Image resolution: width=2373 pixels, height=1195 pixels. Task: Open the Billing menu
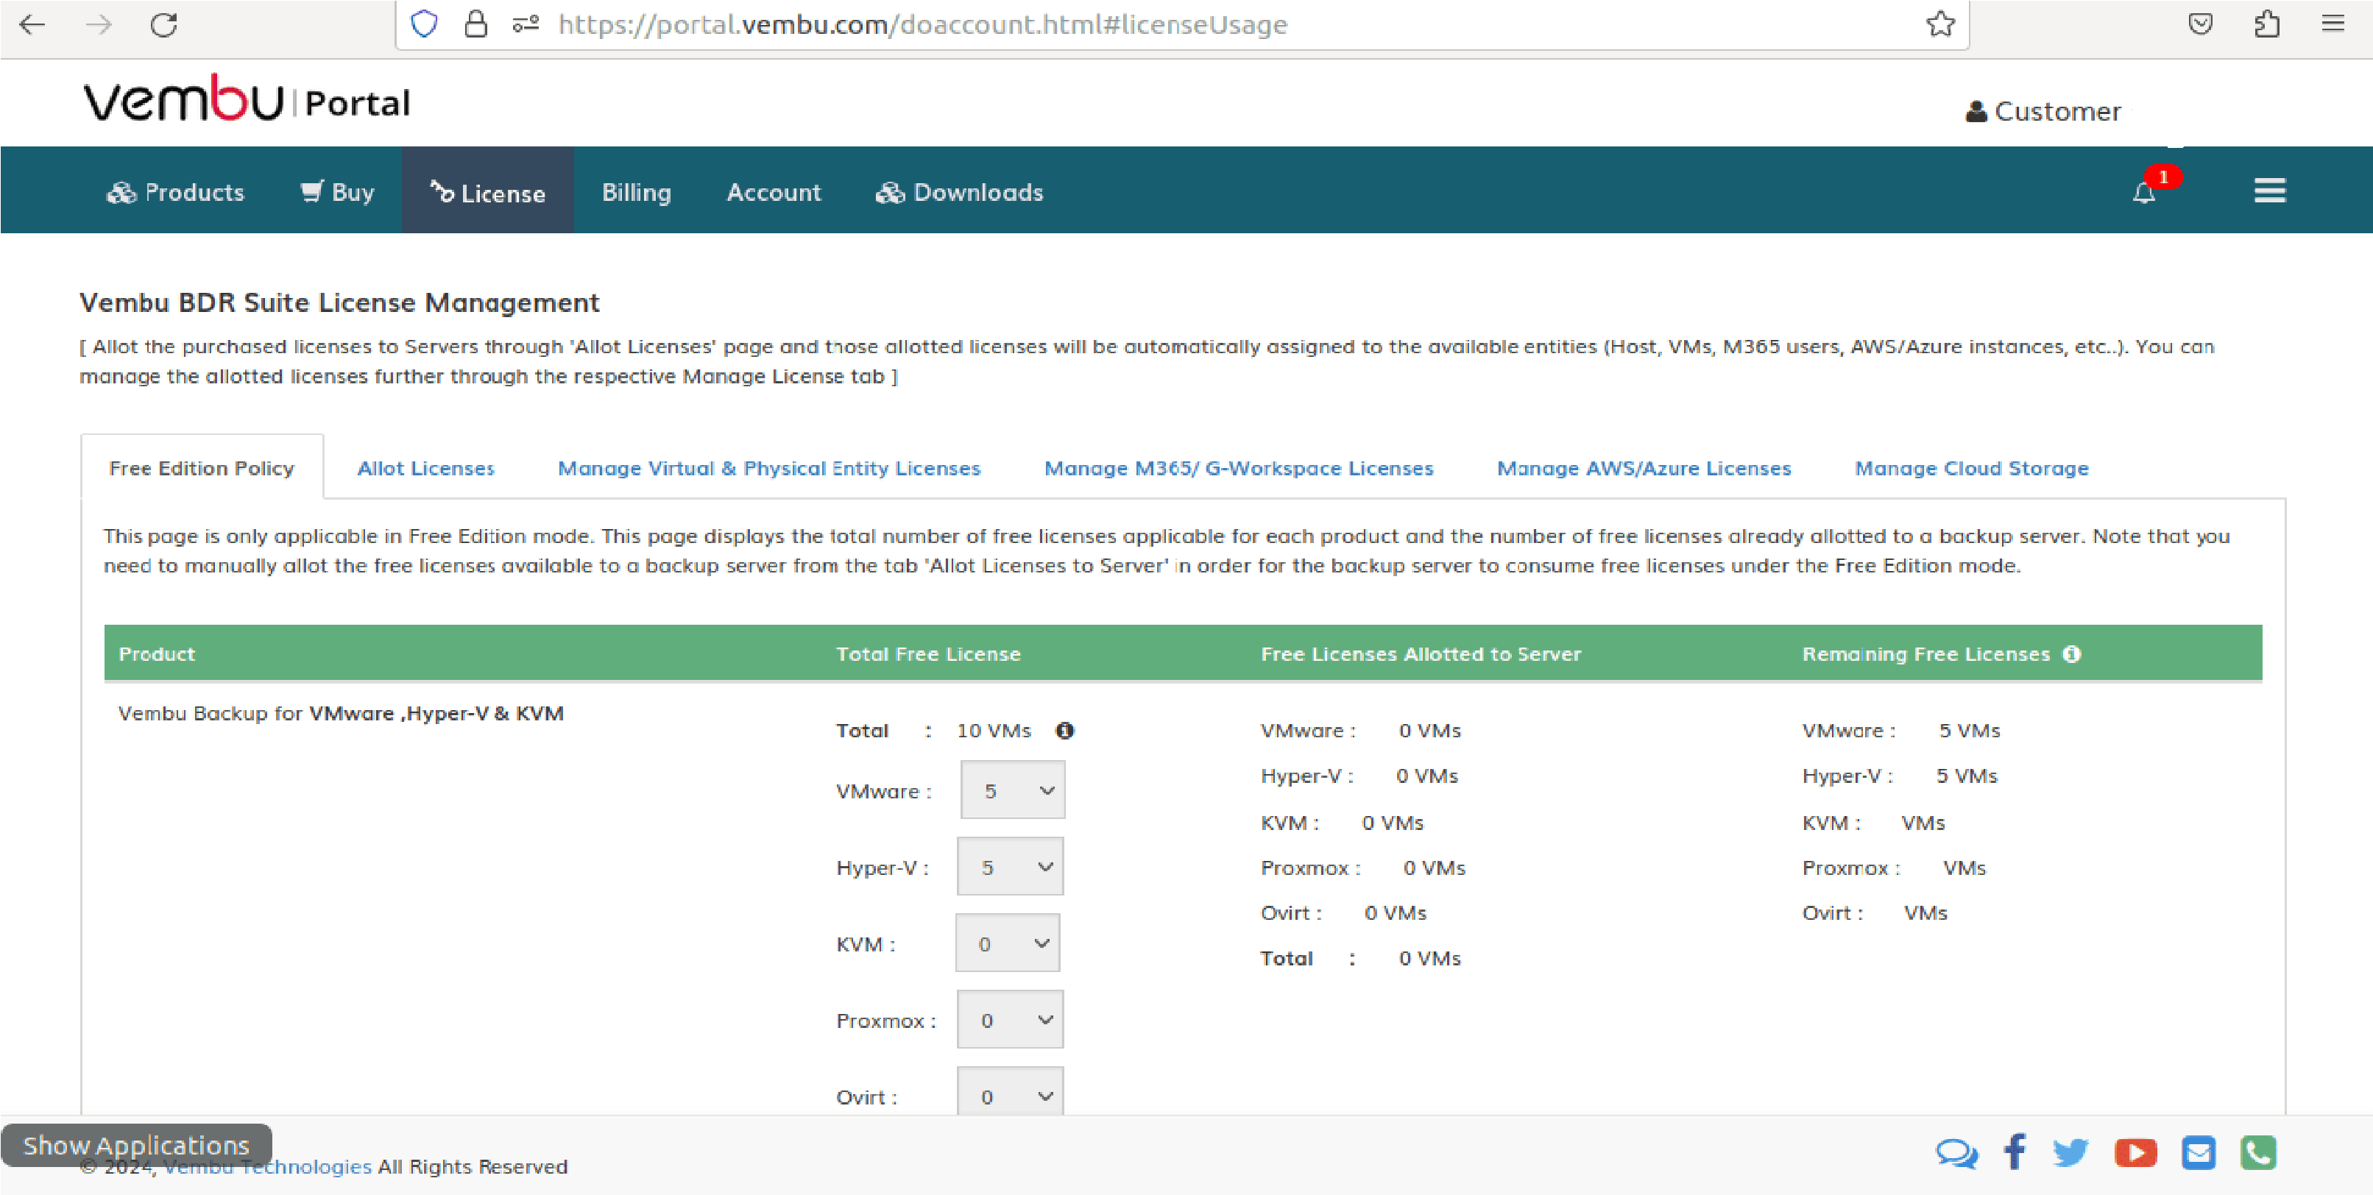(x=637, y=192)
